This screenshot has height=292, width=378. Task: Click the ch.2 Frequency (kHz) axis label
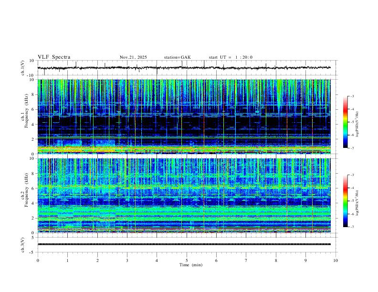pyautogui.click(x=25, y=189)
